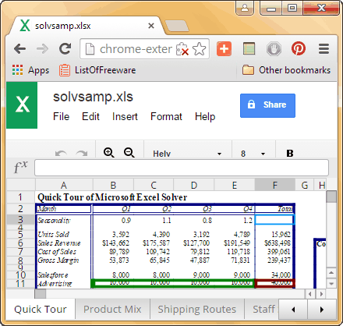This screenshot has height=326, width=343.
Task: Click the vertical scrollbar up arrow
Action: coord(331,273)
